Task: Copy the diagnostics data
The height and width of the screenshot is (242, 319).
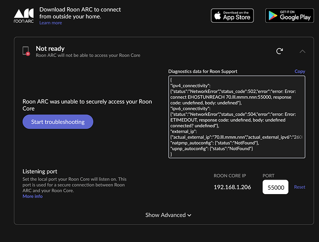Action: (x=300, y=71)
